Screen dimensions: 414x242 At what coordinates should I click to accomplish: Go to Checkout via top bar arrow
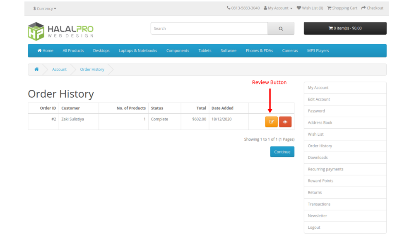click(372, 8)
